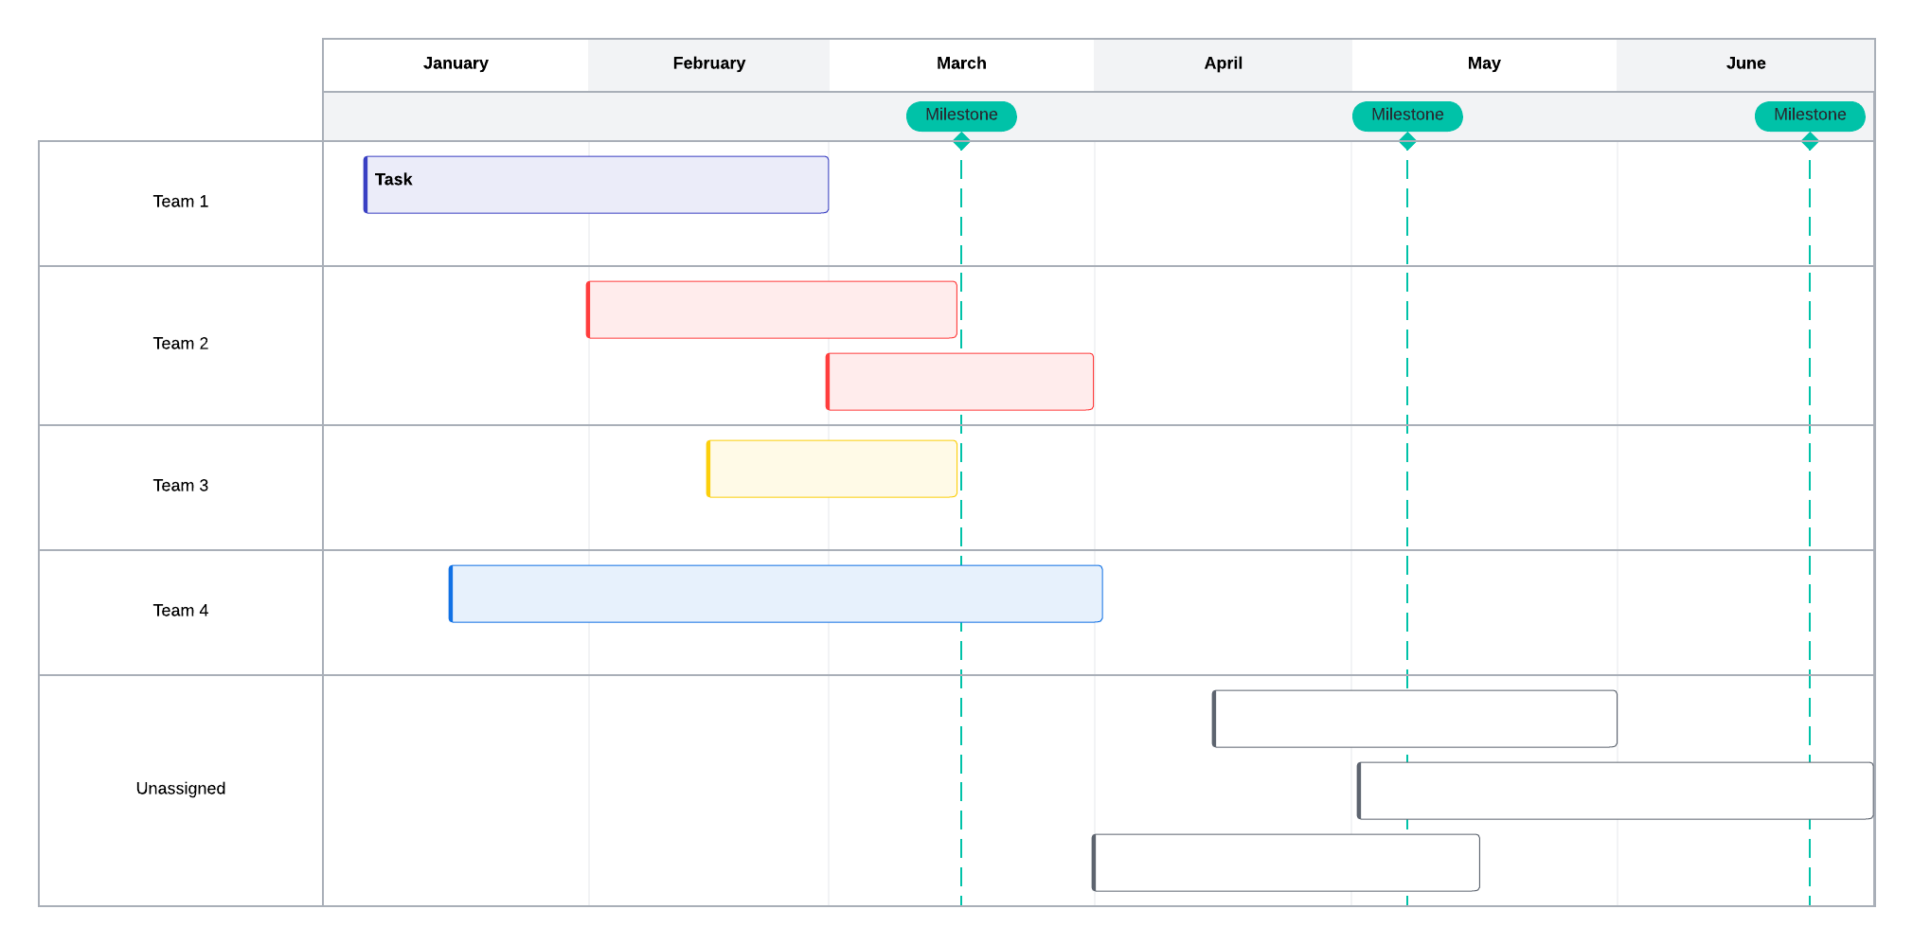The width and height of the screenshot is (1913, 945).
Task: Select the lower red bar in Team 2
Action: pyautogui.click(x=960, y=382)
